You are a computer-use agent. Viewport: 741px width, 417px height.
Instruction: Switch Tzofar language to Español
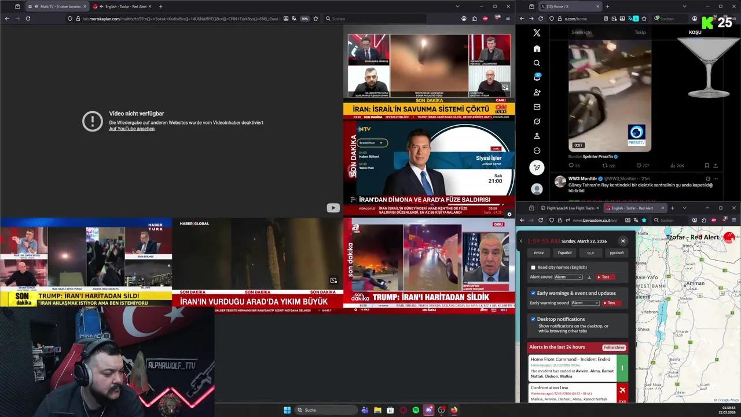tap(564, 253)
